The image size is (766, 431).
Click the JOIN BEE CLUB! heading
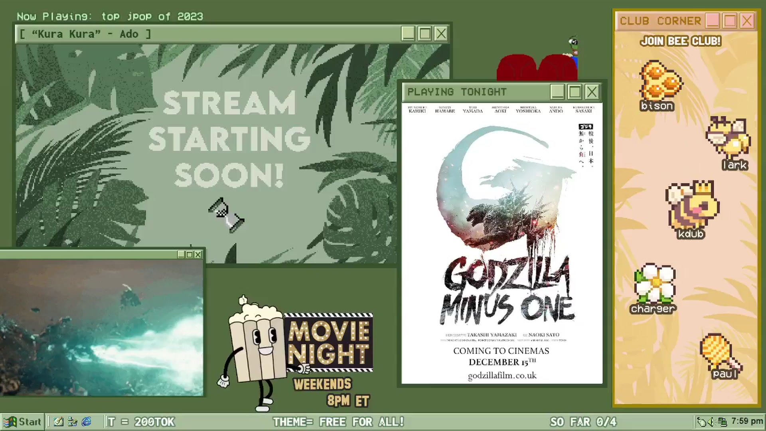pyautogui.click(x=681, y=41)
